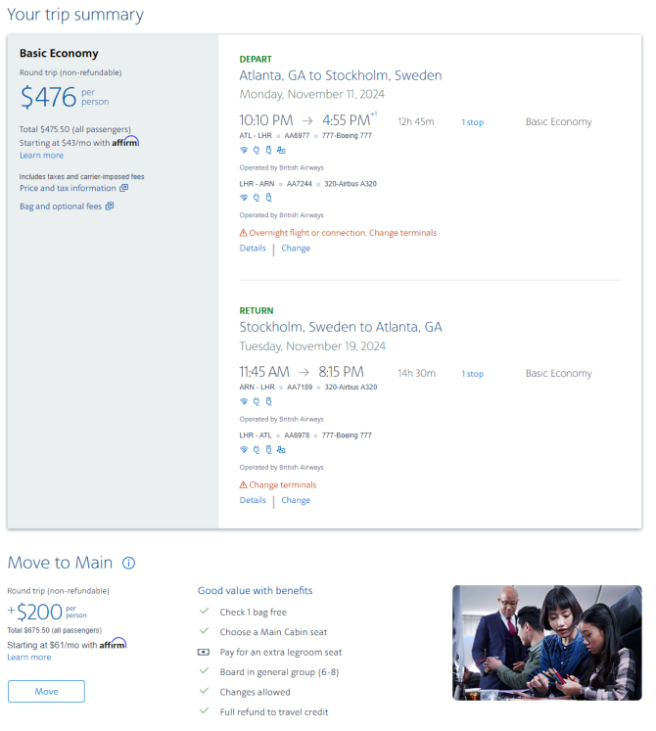656x731 pixels.
Task: Click the 1 stop link on return flight
Action: click(473, 374)
